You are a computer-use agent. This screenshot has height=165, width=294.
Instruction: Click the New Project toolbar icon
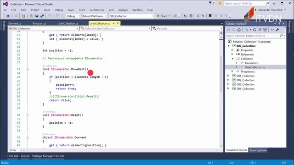click(x=23, y=16)
